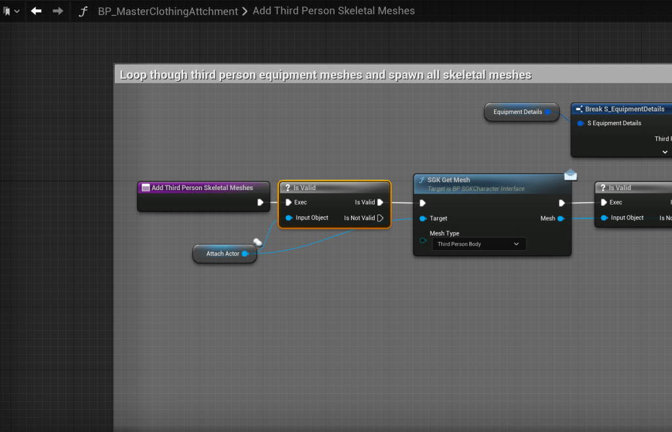Screen dimensions: 672x432
Task: Expand the Break S_EquipmentDetails node's hidden pins
Action: [x=665, y=152]
